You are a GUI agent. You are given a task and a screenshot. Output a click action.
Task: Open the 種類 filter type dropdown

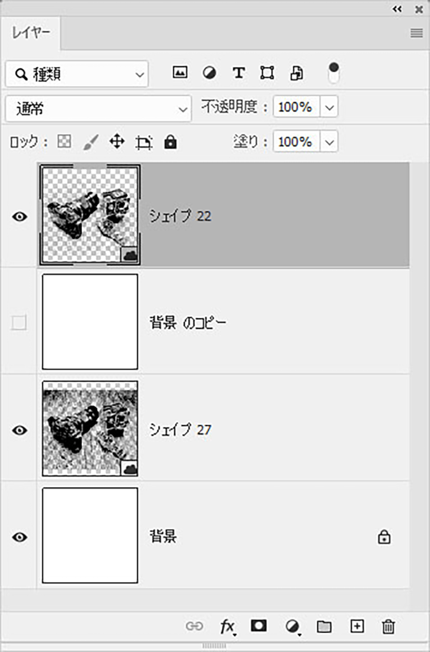click(77, 74)
